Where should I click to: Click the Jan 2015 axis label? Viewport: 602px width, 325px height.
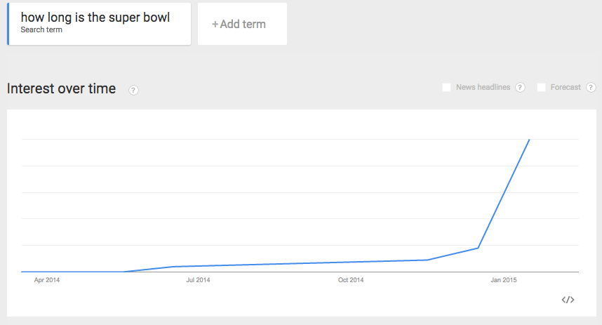tap(504, 281)
